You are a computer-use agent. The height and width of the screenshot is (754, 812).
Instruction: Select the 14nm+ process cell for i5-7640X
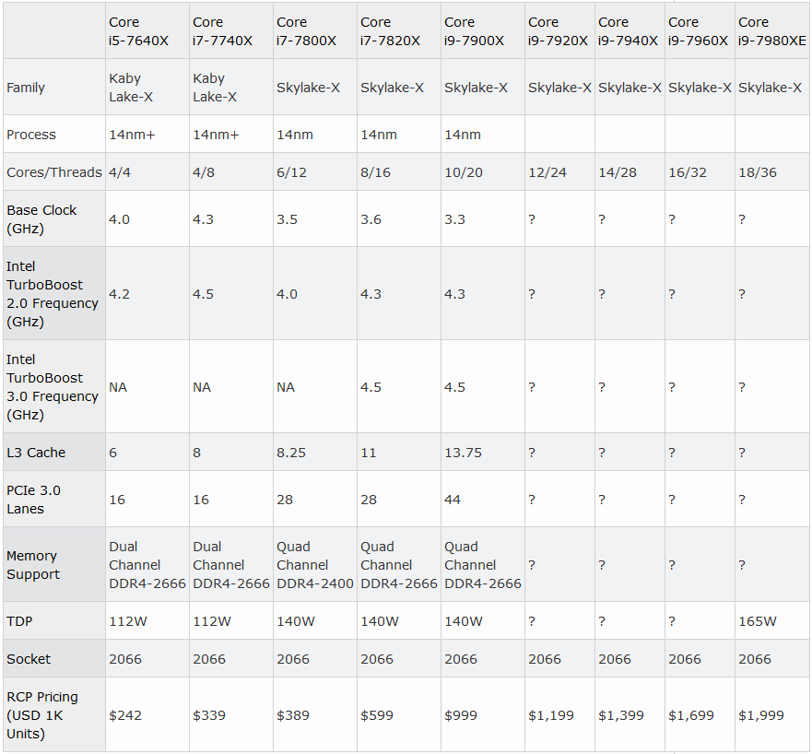pos(147,135)
